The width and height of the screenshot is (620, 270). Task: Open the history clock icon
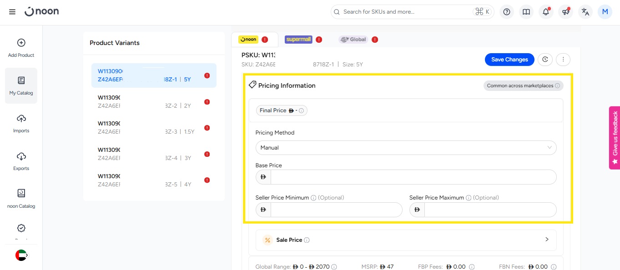545,60
